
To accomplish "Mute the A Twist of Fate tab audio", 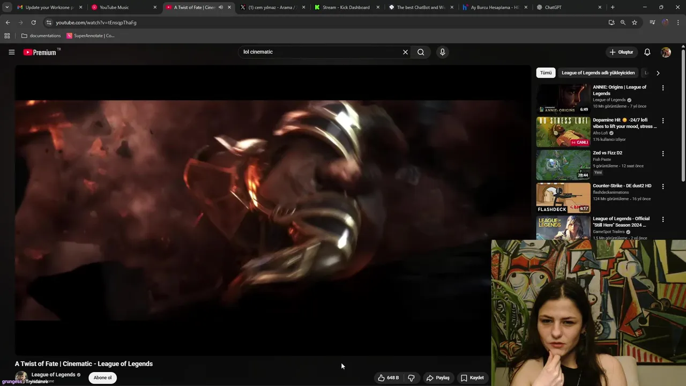I will [221, 8].
